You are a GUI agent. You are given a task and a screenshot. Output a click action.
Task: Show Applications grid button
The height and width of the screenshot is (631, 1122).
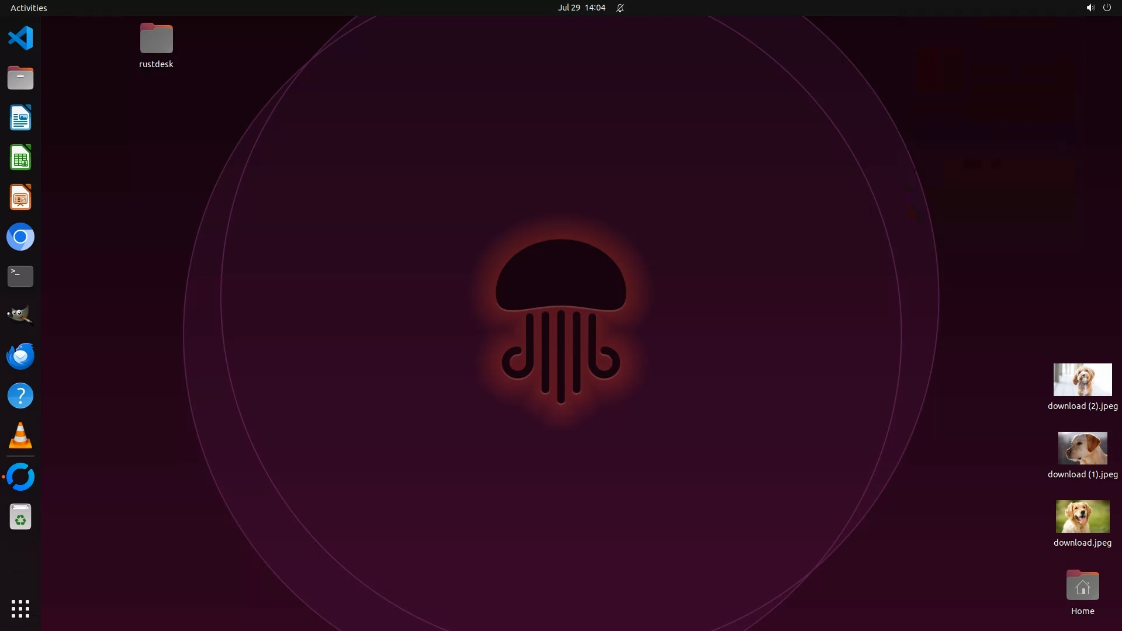(20, 609)
